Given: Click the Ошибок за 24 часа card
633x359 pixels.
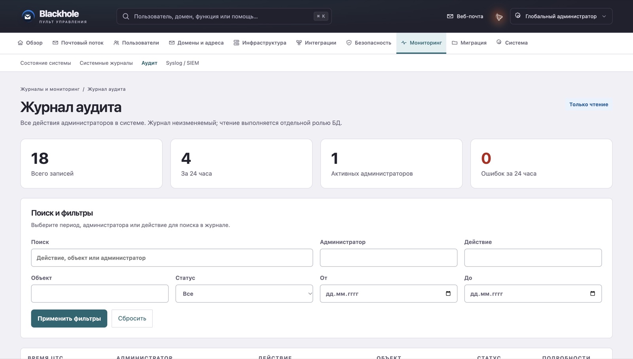Looking at the screenshot, I should coord(541,164).
